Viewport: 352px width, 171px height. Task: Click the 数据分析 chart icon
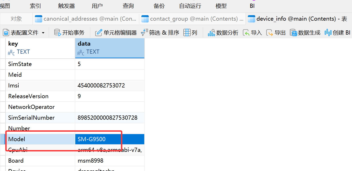tap(211, 32)
